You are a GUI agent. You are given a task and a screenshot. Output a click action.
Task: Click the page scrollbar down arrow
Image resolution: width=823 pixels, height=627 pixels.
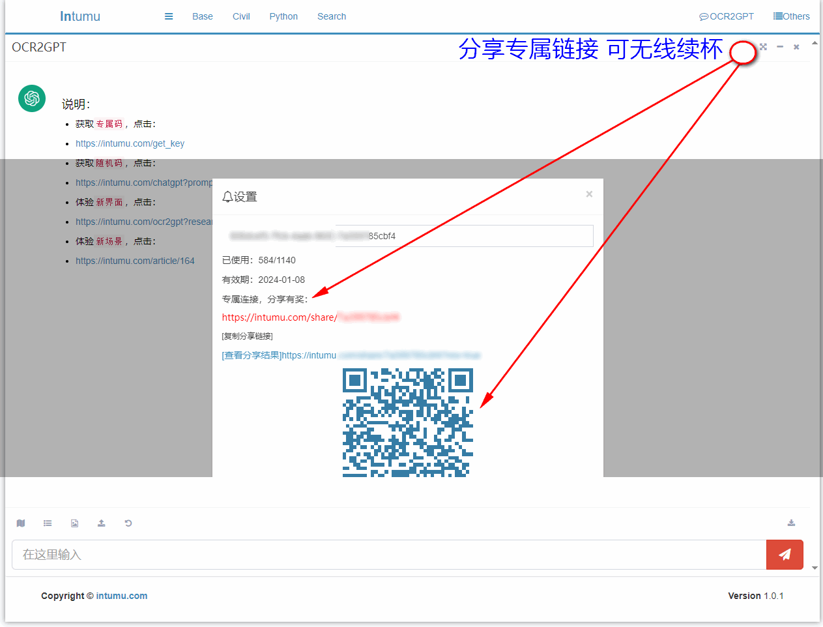(815, 568)
